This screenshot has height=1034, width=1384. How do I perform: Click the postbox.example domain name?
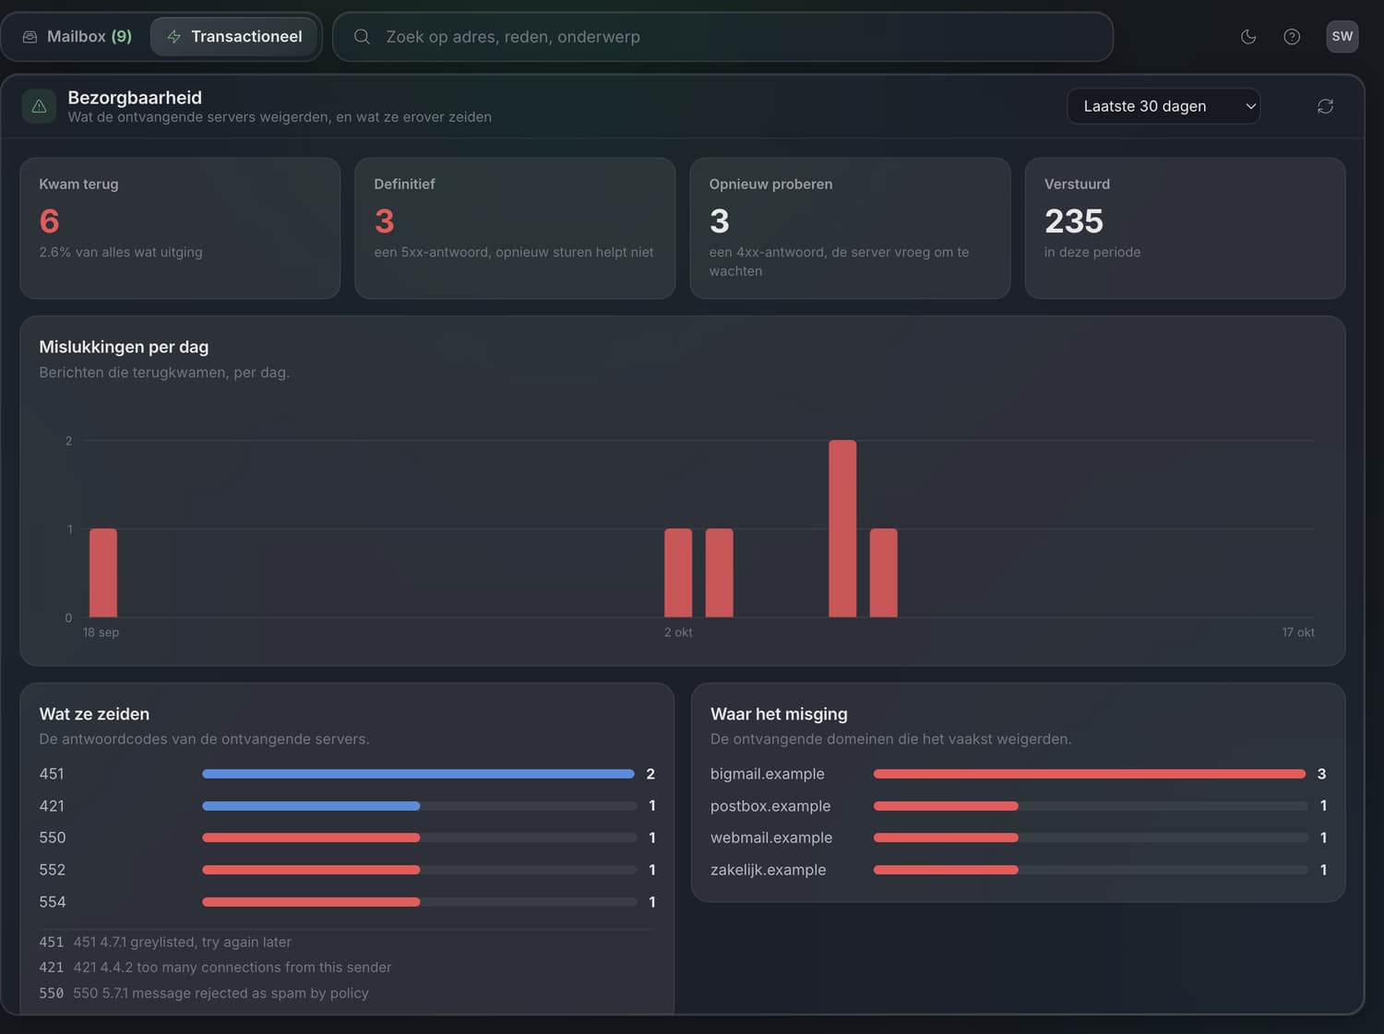click(x=770, y=806)
